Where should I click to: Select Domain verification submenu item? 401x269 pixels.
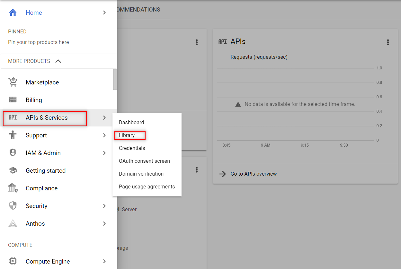click(147, 174)
